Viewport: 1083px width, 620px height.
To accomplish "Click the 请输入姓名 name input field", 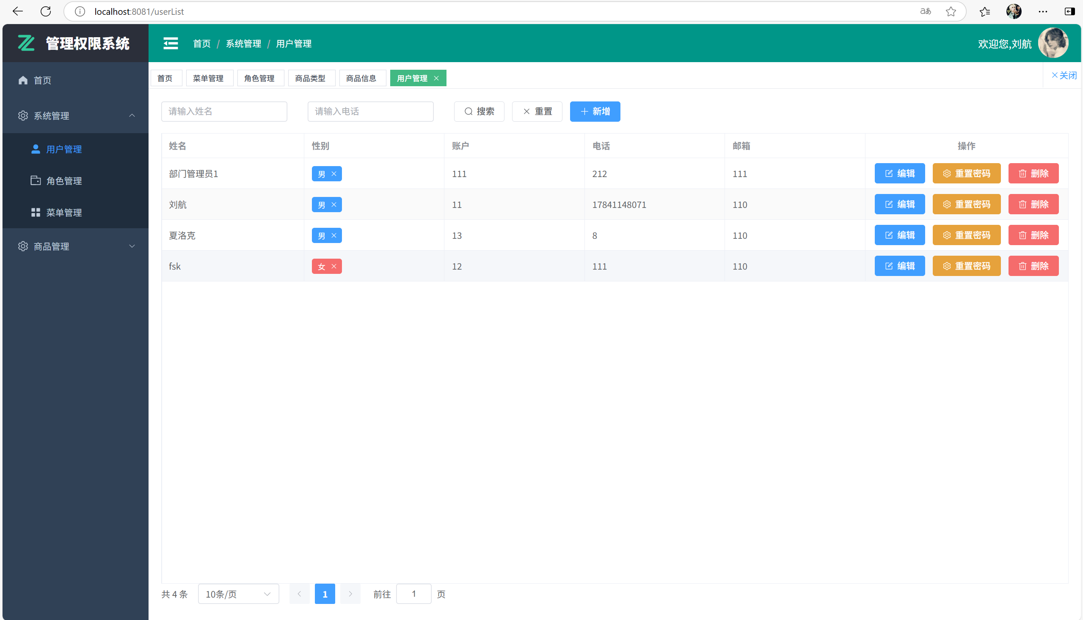I will [x=224, y=111].
